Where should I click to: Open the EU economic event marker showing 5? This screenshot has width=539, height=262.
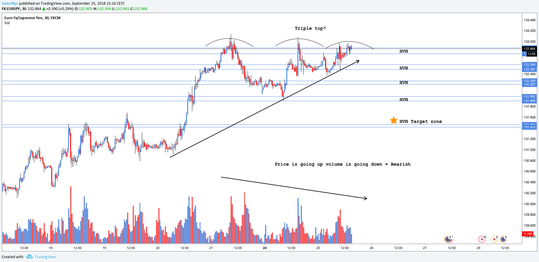tap(503, 239)
